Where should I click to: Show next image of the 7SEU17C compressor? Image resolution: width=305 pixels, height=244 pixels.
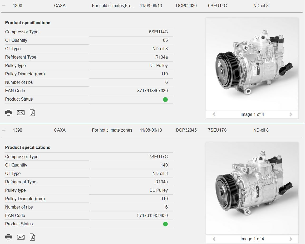tap(291, 239)
